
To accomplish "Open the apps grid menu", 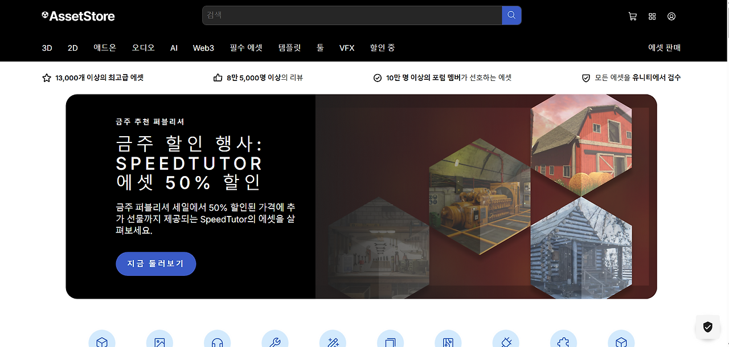I will [x=652, y=17].
